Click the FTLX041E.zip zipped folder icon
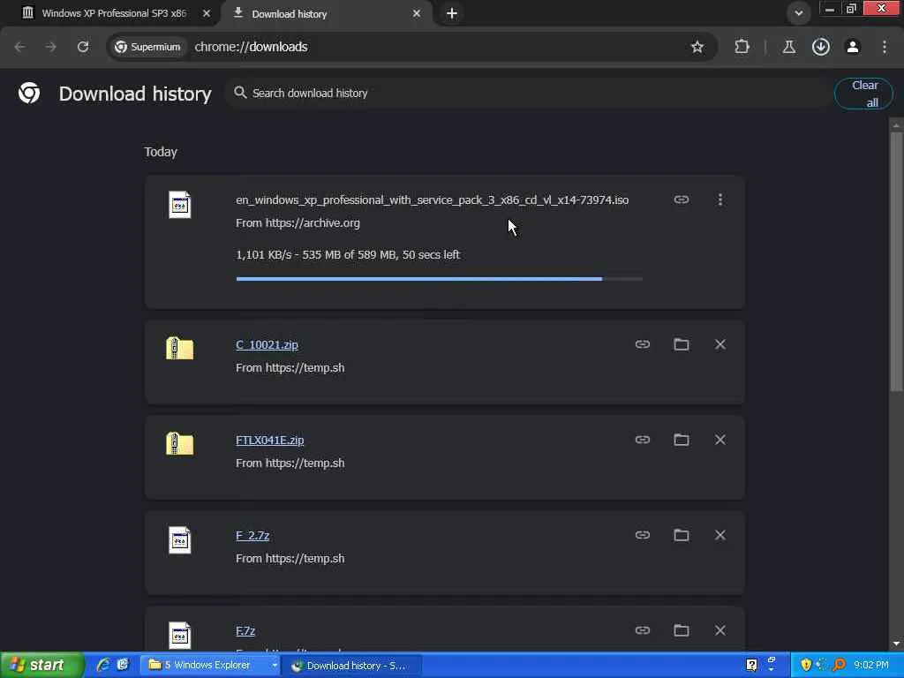This screenshot has height=678, width=904. [180, 444]
